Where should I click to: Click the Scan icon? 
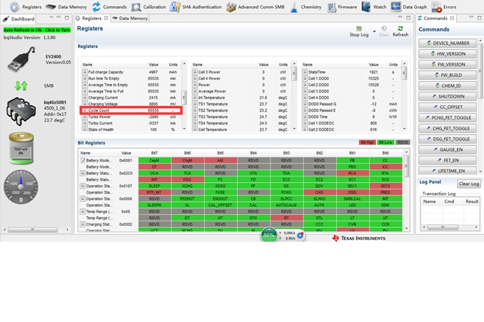pos(384,29)
